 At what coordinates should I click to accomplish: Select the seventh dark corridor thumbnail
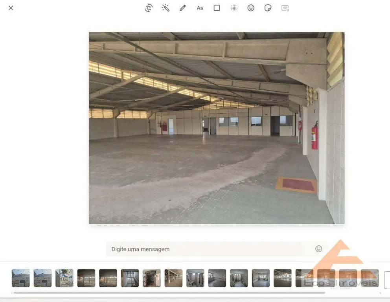pos(152,278)
